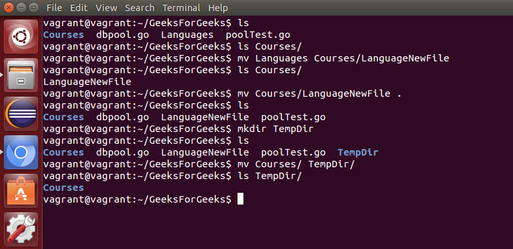The image size is (513, 249).
Task: Launch Eclipse from the dock
Action: click(x=21, y=114)
